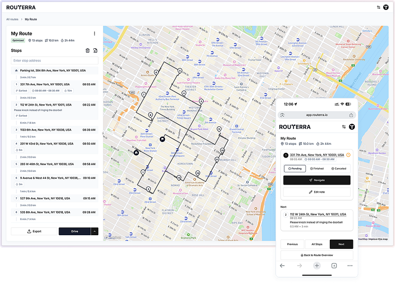The width and height of the screenshot is (395, 284).
Task: Click the Optimized status badge
Action: point(18,40)
